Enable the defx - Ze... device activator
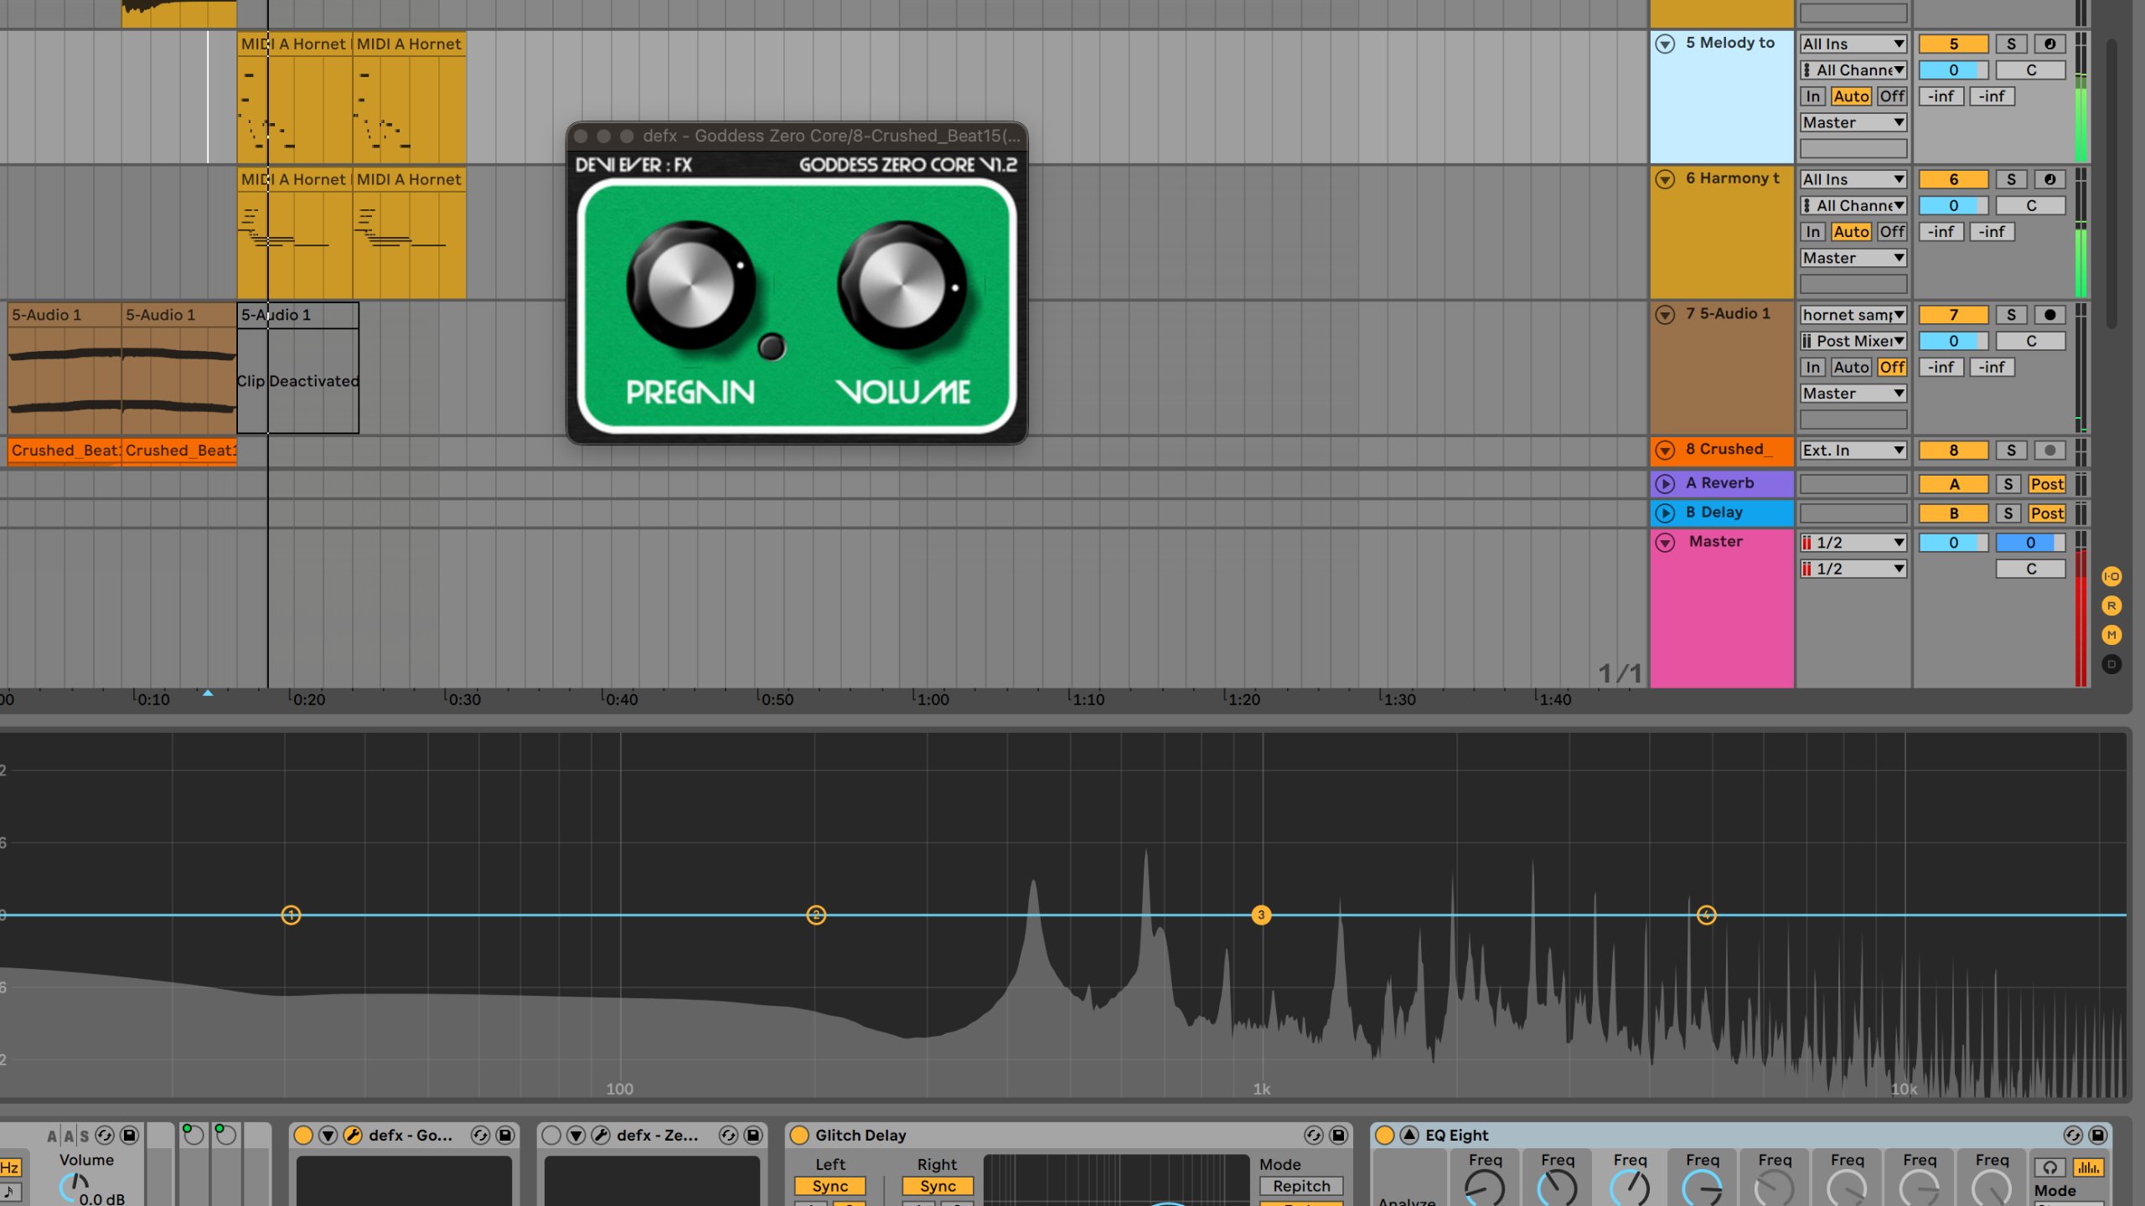Screen dimensions: 2145x1206 (x=551, y=1135)
